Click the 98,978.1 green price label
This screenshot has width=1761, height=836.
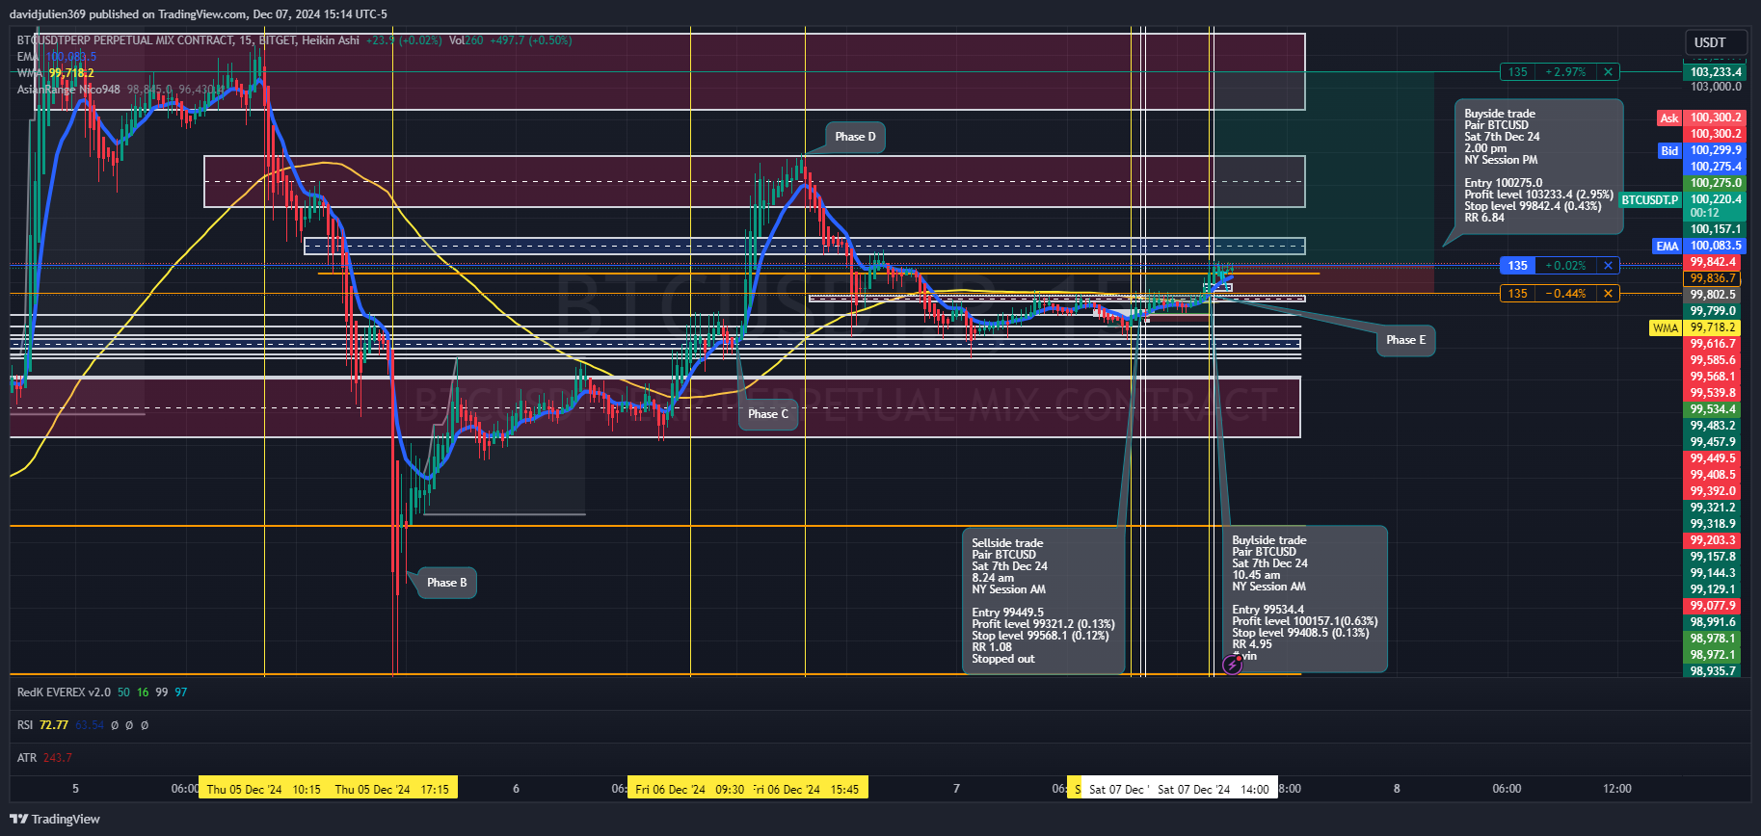tap(1713, 639)
